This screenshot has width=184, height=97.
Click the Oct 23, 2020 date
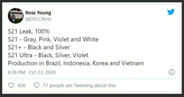pyautogui.click(x=42, y=72)
